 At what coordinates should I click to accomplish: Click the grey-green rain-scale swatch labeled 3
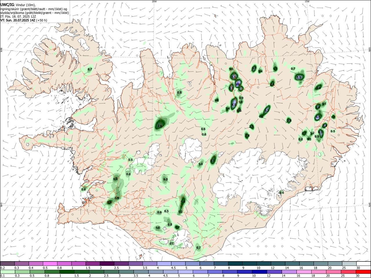pos(126,272)
